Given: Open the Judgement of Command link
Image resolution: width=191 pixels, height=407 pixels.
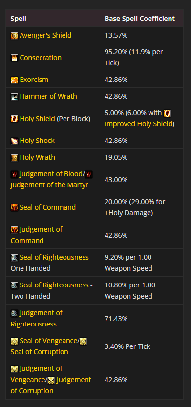Looking at the screenshot, I should 36,235.
